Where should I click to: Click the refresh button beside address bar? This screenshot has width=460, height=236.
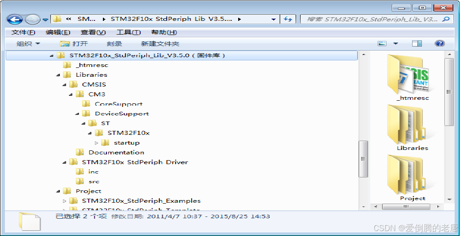(x=288, y=20)
